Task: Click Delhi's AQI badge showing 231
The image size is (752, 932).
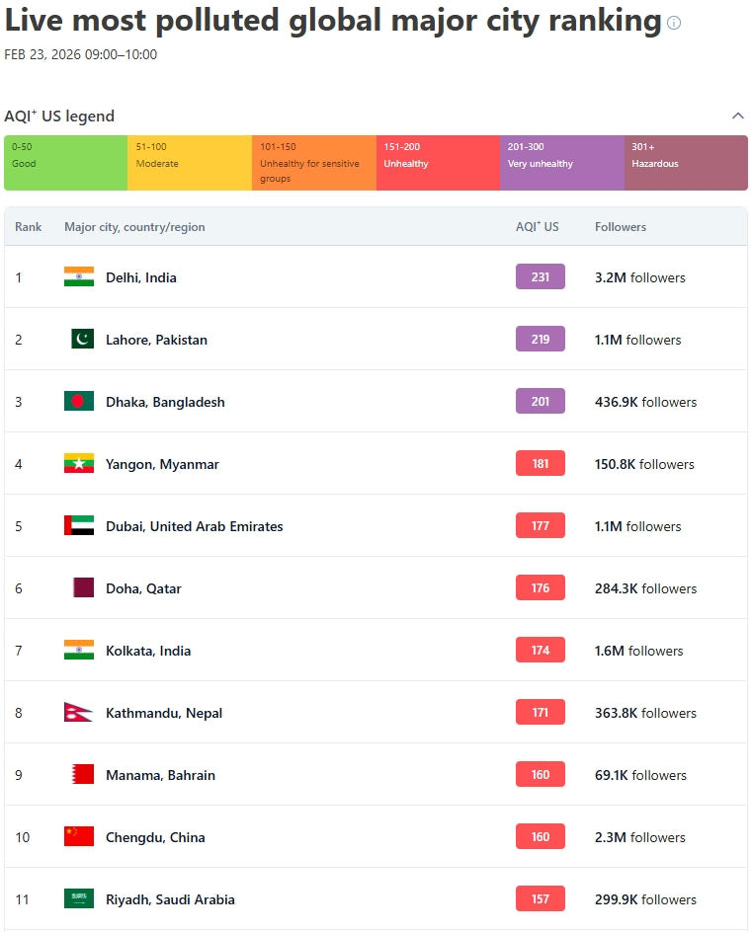Action: pos(540,276)
